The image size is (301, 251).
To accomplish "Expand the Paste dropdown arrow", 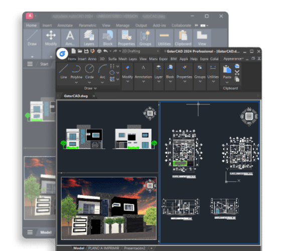I will [x=227, y=82].
